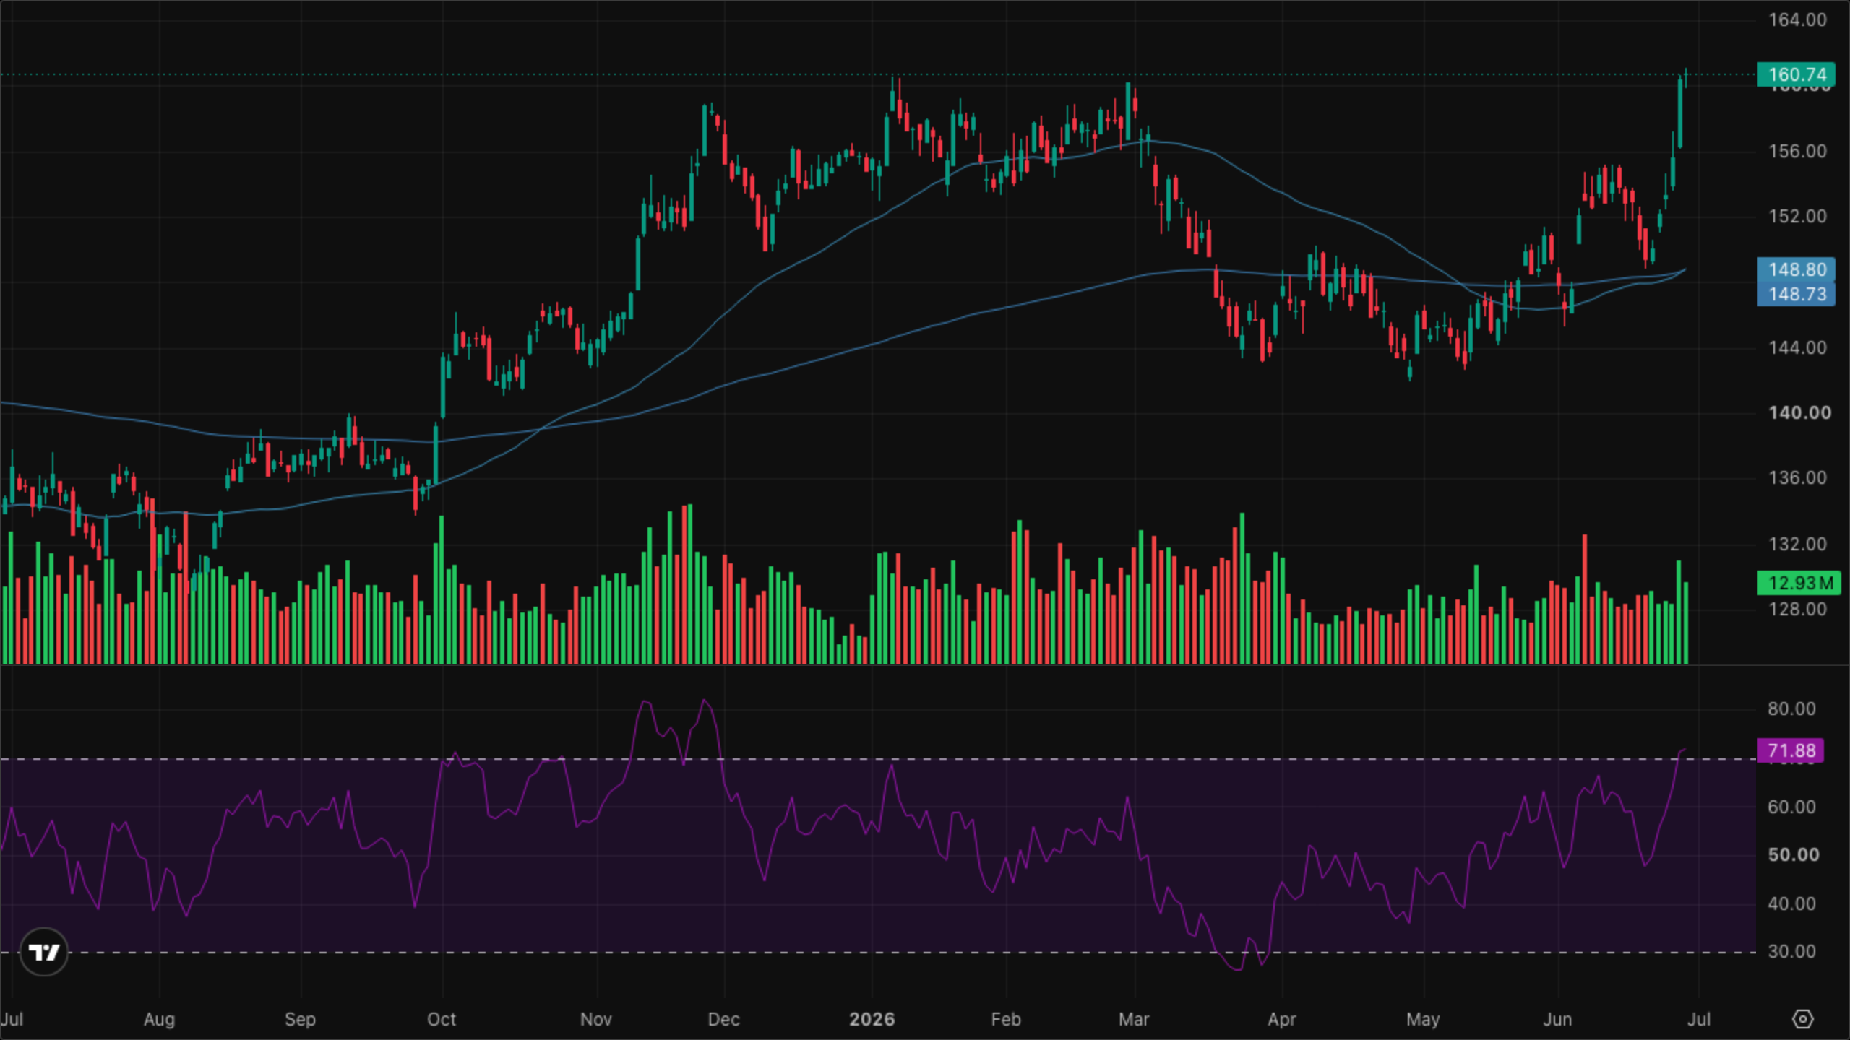Image resolution: width=1850 pixels, height=1040 pixels.
Task: Click the 164.00 price scale label
Action: (1797, 19)
